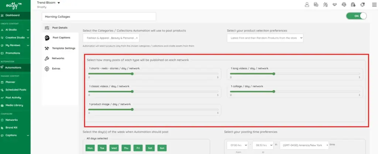Toggle the Mon day button
The image size is (378, 154).
[90, 148]
